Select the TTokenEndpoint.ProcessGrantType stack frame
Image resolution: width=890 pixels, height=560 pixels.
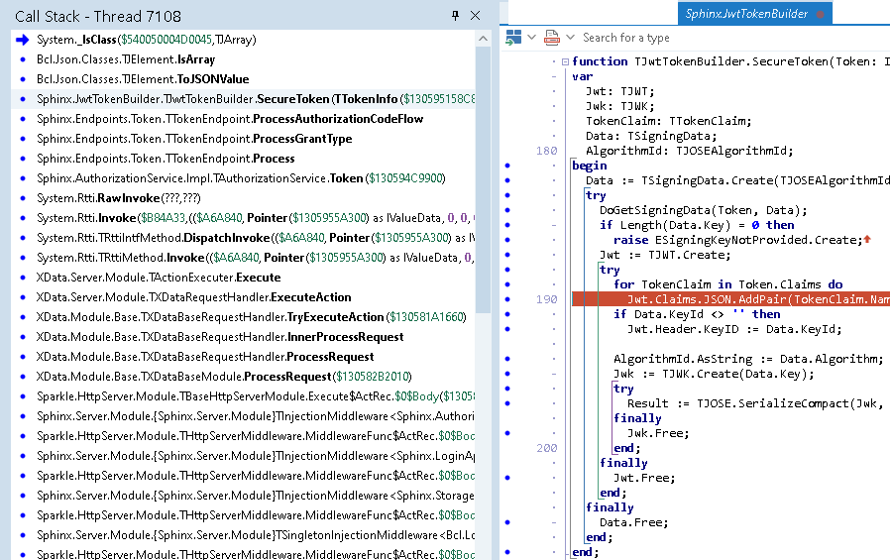pos(194,139)
